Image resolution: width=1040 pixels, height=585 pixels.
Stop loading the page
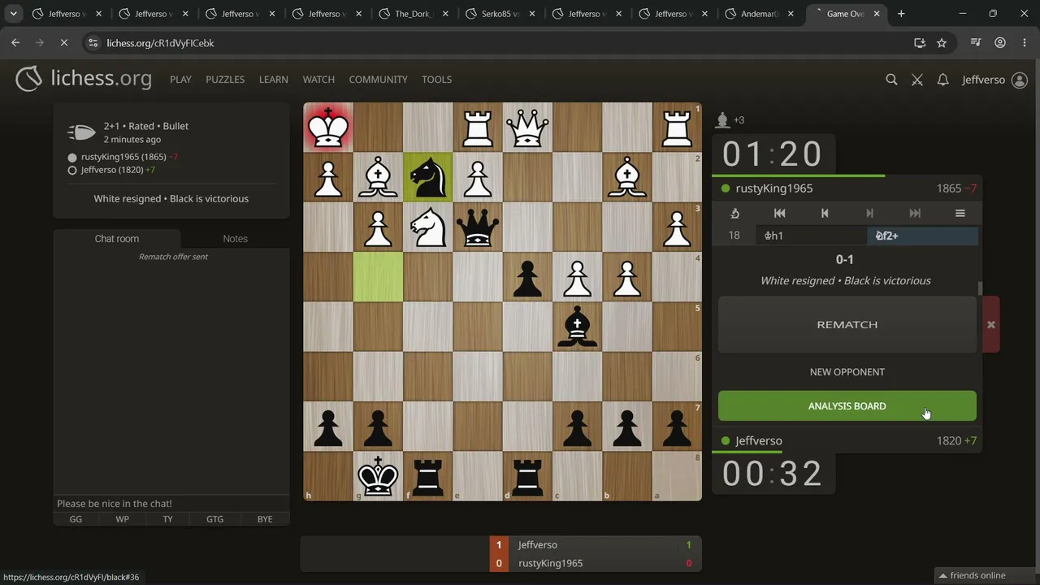[x=64, y=43]
